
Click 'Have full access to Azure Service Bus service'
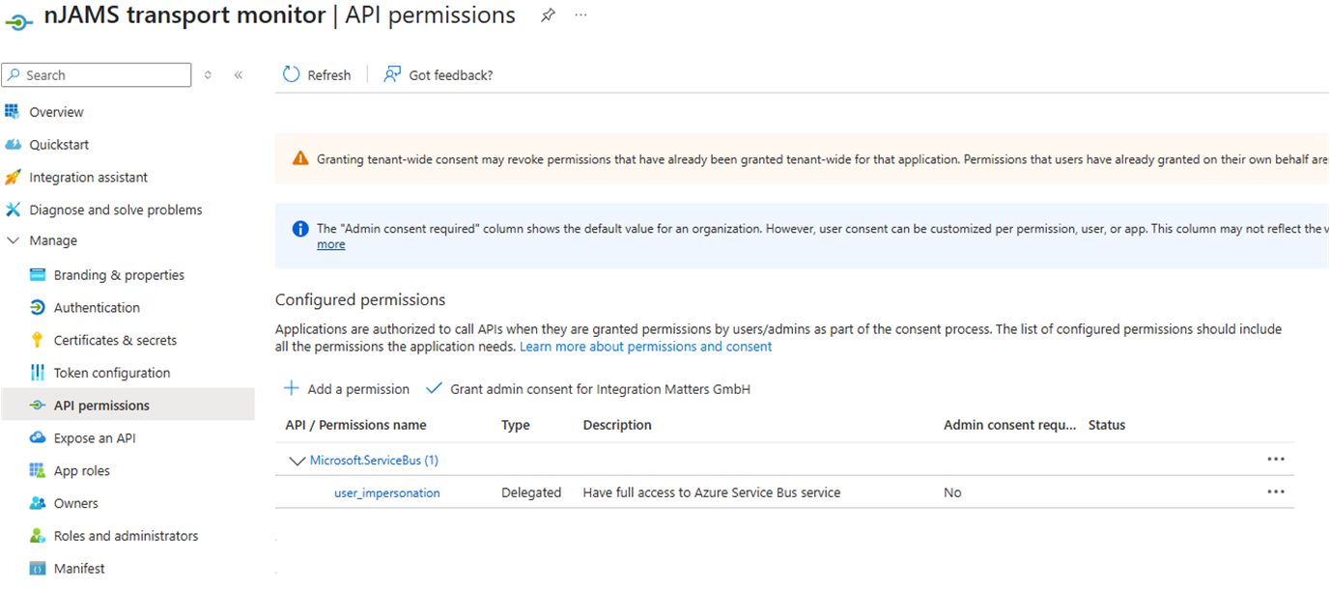712,492
